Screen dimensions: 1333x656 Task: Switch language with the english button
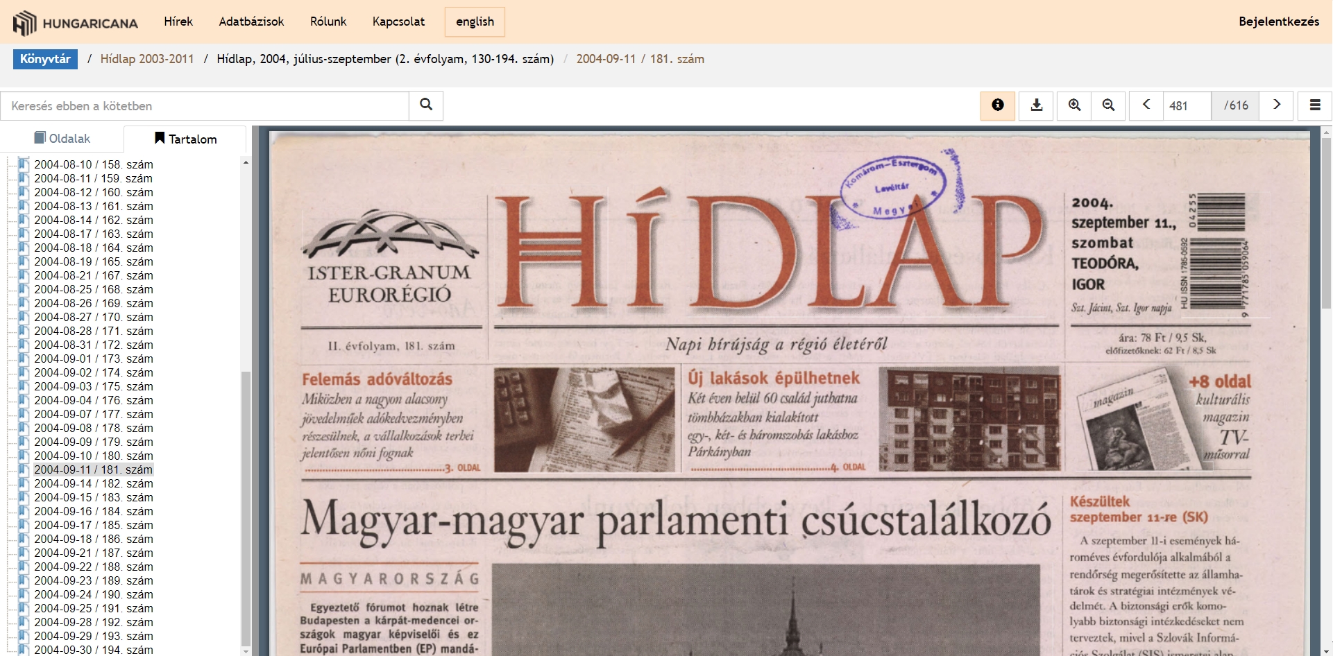475,21
